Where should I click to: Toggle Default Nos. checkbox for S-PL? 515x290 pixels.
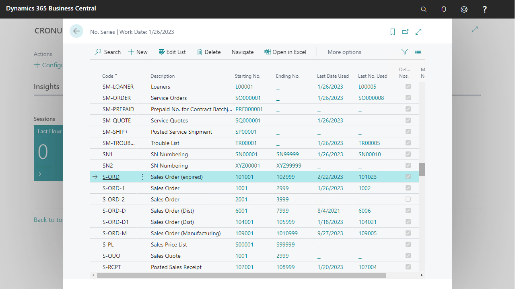tap(408, 244)
